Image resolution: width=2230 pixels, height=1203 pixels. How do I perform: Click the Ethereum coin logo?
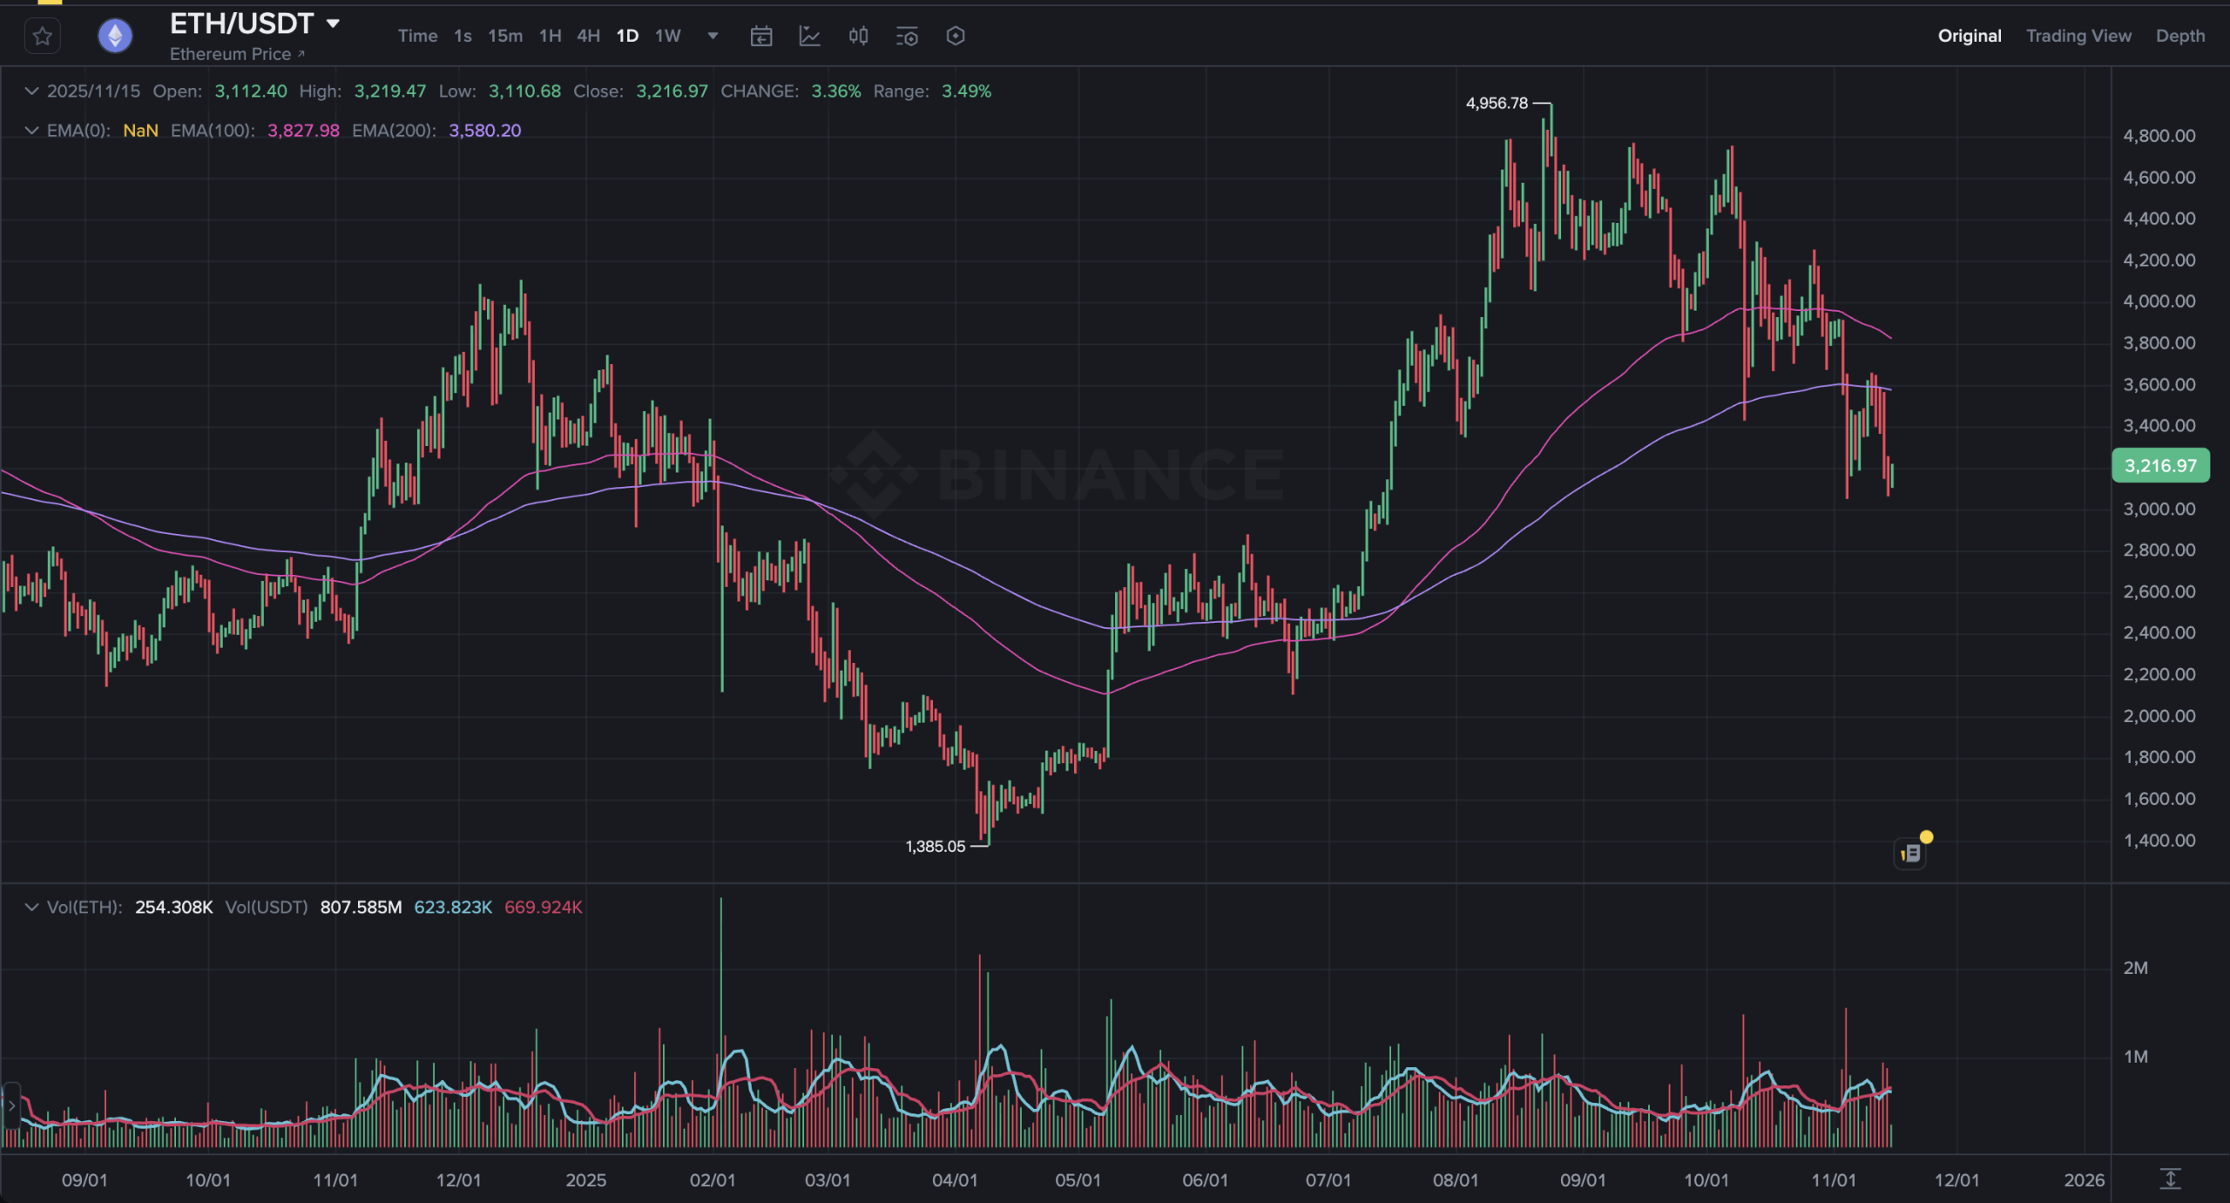(x=115, y=37)
